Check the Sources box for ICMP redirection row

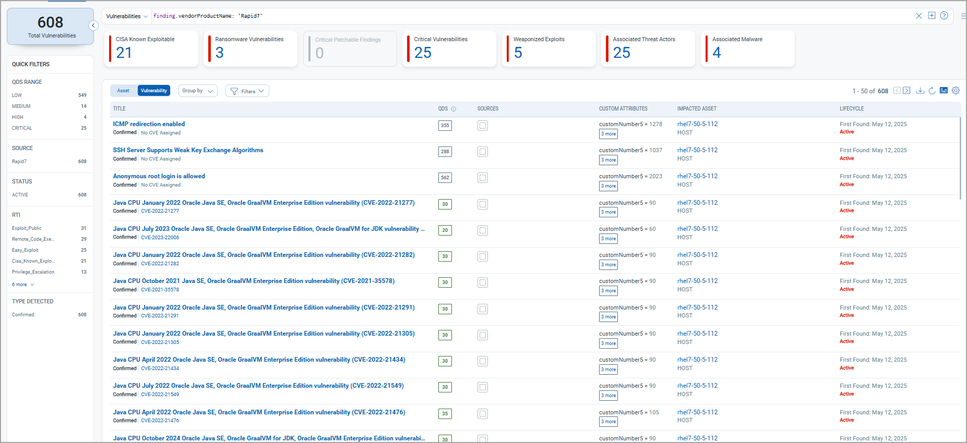pos(483,126)
